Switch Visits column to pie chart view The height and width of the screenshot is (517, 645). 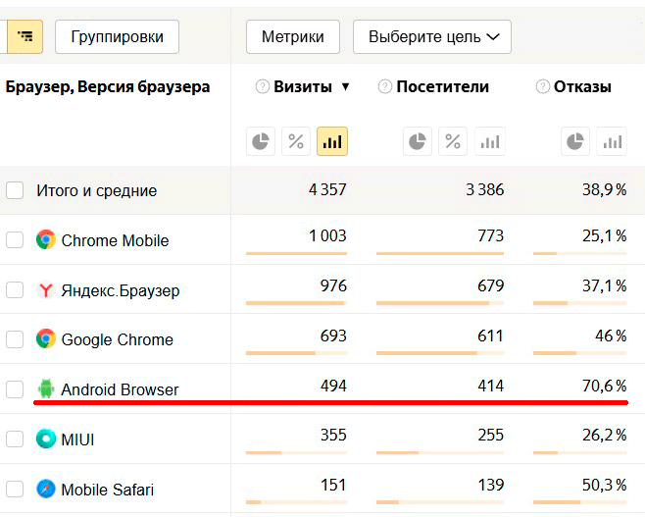pos(260,142)
